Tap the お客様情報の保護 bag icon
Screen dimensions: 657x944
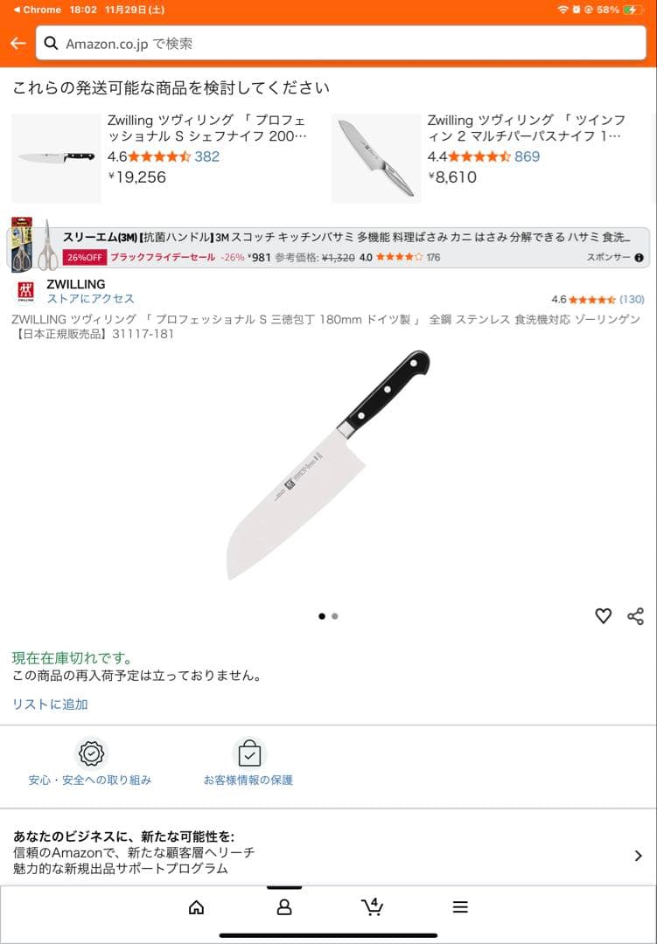coord(249,753)
